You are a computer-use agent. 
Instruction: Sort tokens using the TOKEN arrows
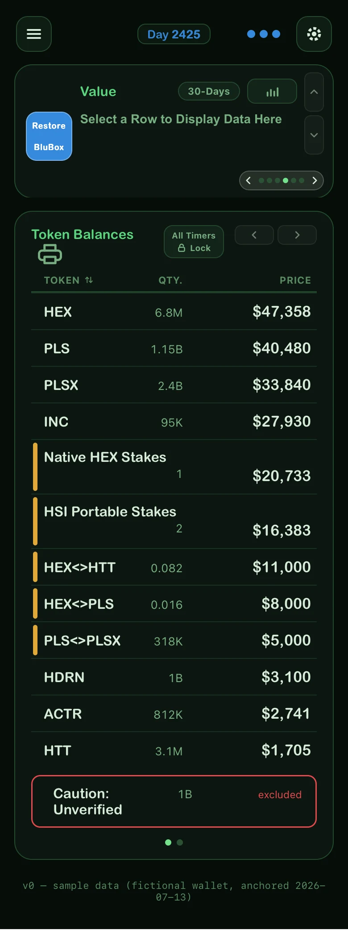[x=89, y=280]
